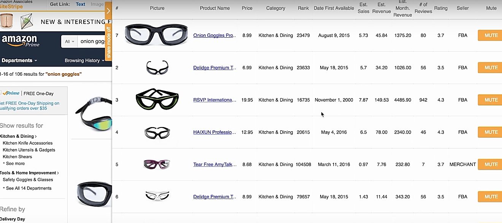The width and height of the screenshot is (502, 223).
Task: Sort table by Rank column header
Action: (303, 8)
